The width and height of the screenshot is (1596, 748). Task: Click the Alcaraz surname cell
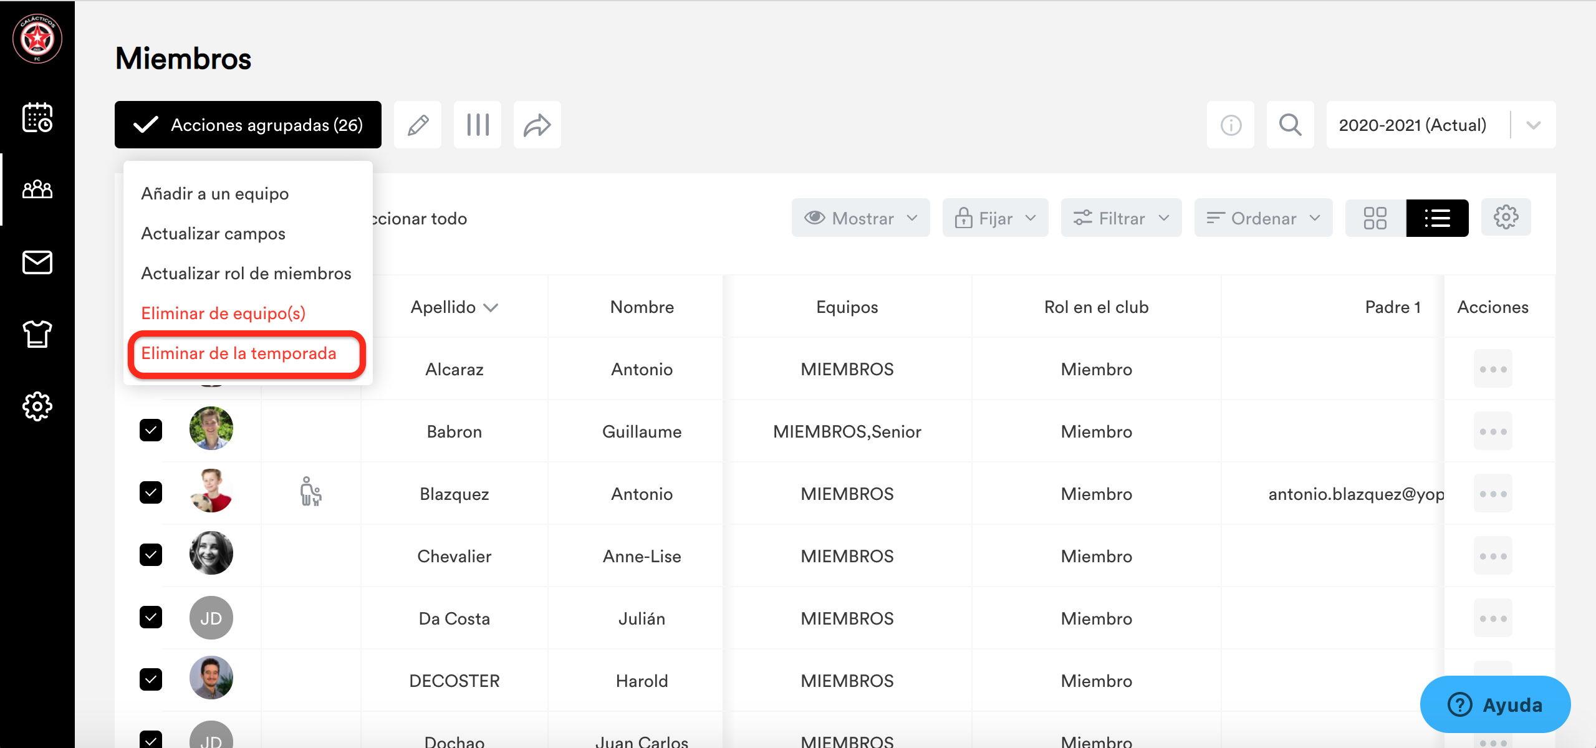pos(454,370)
